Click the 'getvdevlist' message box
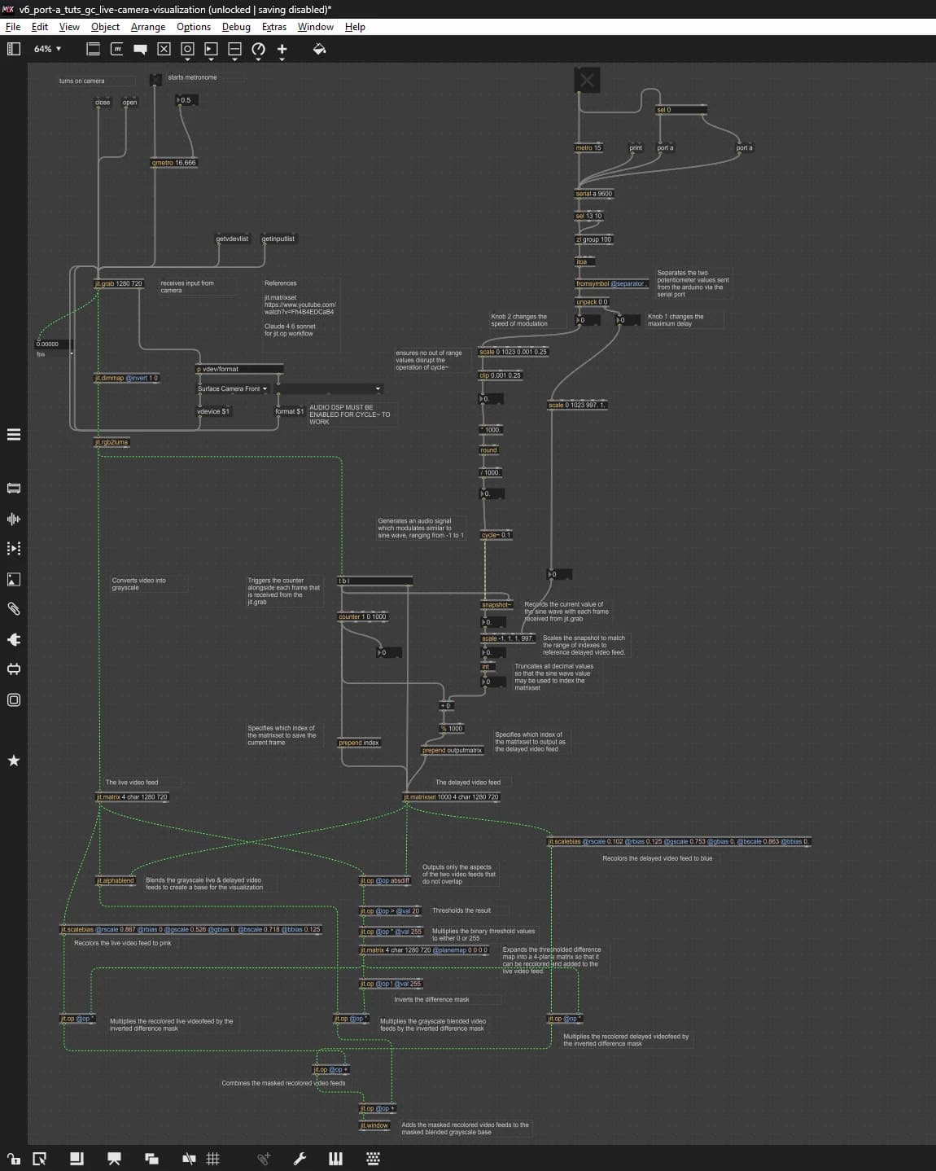 [x=232, y=239]
